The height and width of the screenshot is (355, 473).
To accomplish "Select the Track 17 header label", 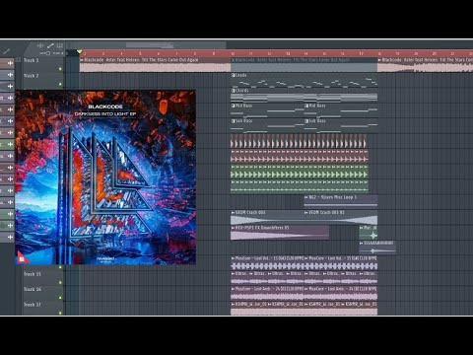I will pyautogui.click(x=33, y=305).
